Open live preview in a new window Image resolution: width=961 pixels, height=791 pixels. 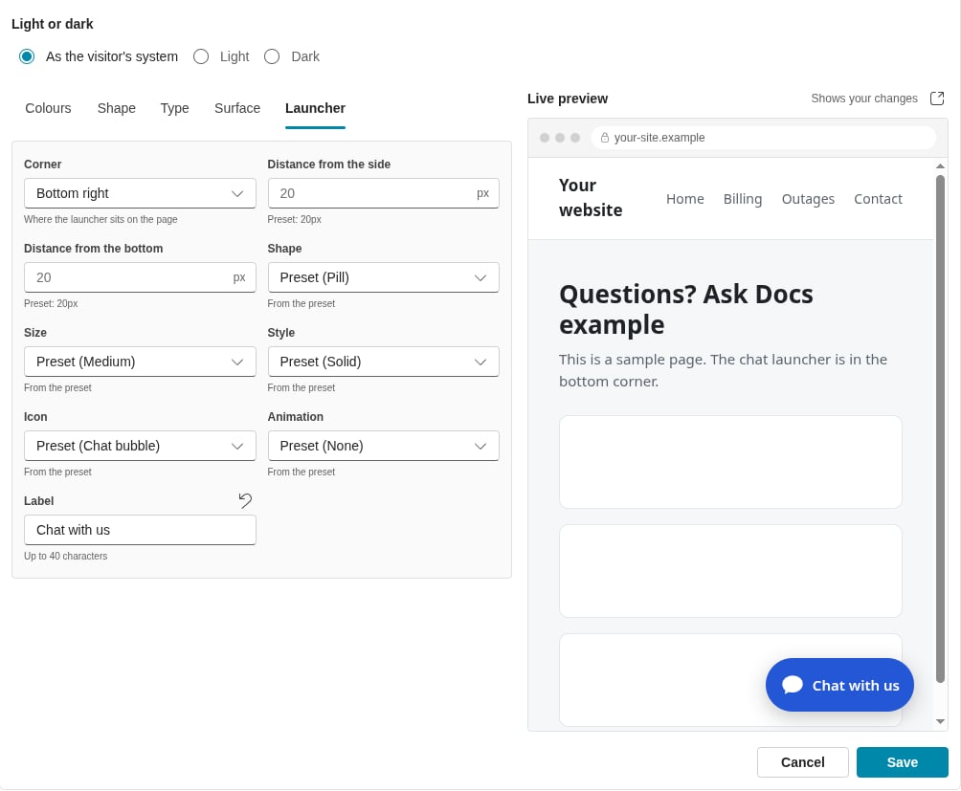937,99
